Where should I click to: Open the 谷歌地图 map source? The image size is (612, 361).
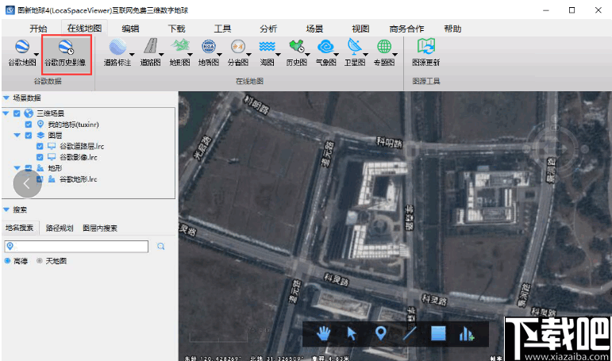tap(22, 52)
